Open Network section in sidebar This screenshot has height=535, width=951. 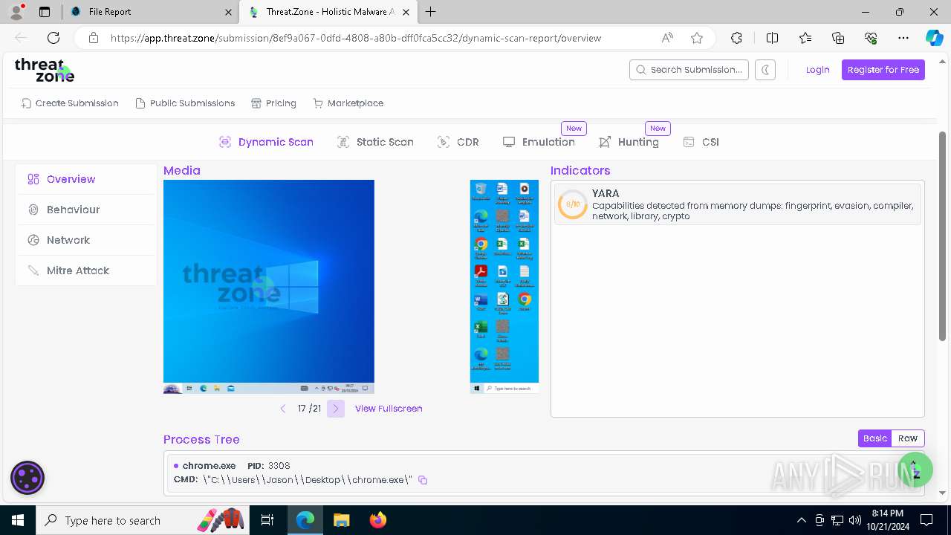pyautogui.click(x=85, y=240)
